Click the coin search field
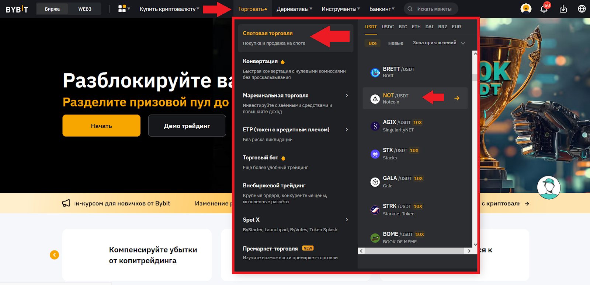590x285 pixels. pos(431,9)
